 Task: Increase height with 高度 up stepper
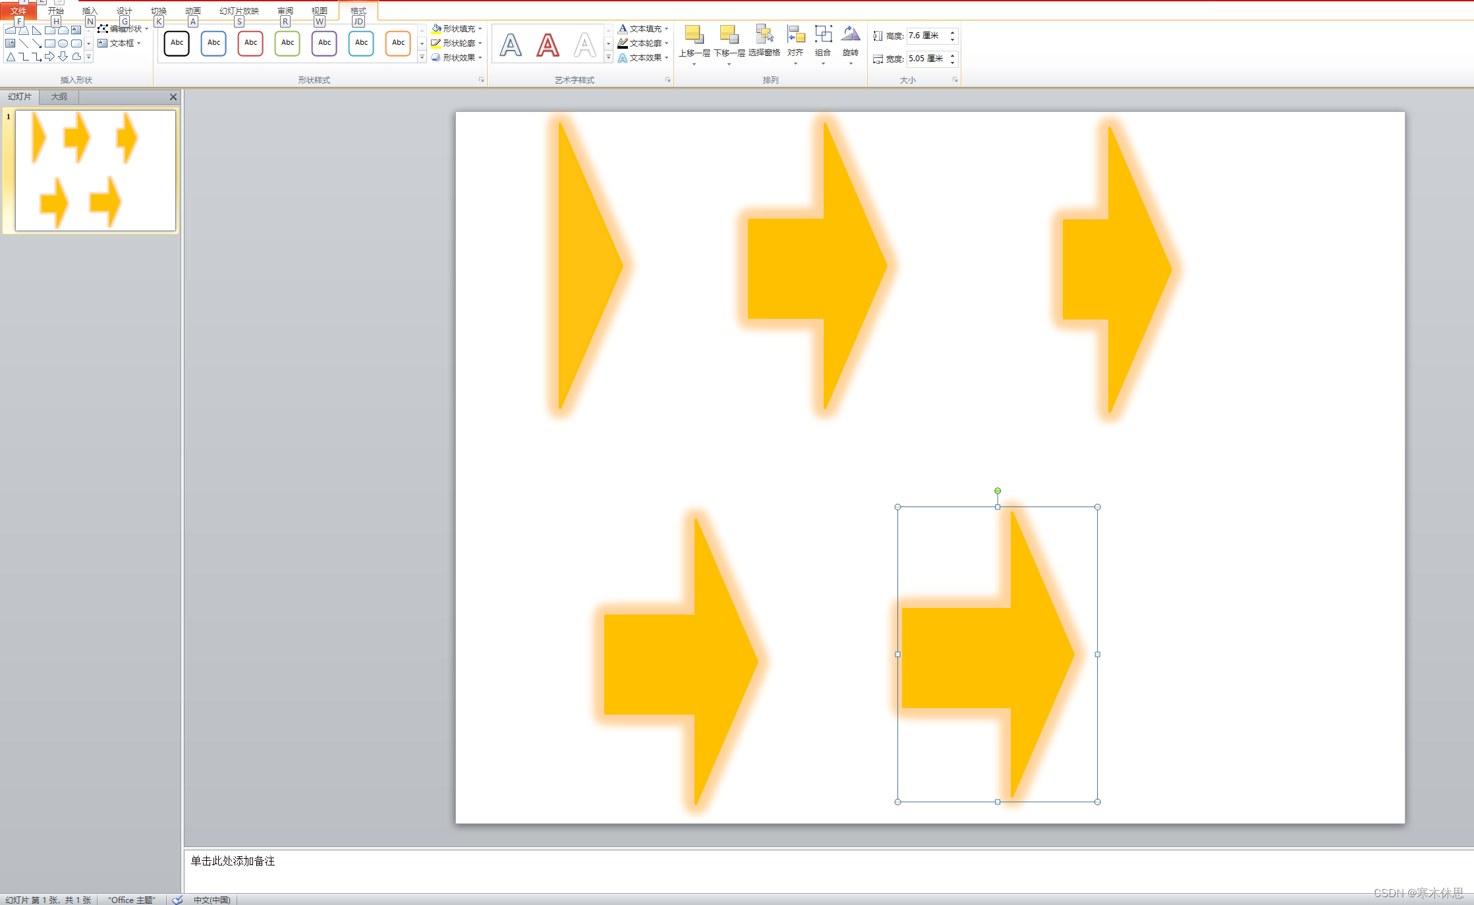click(x=952, y=32)
